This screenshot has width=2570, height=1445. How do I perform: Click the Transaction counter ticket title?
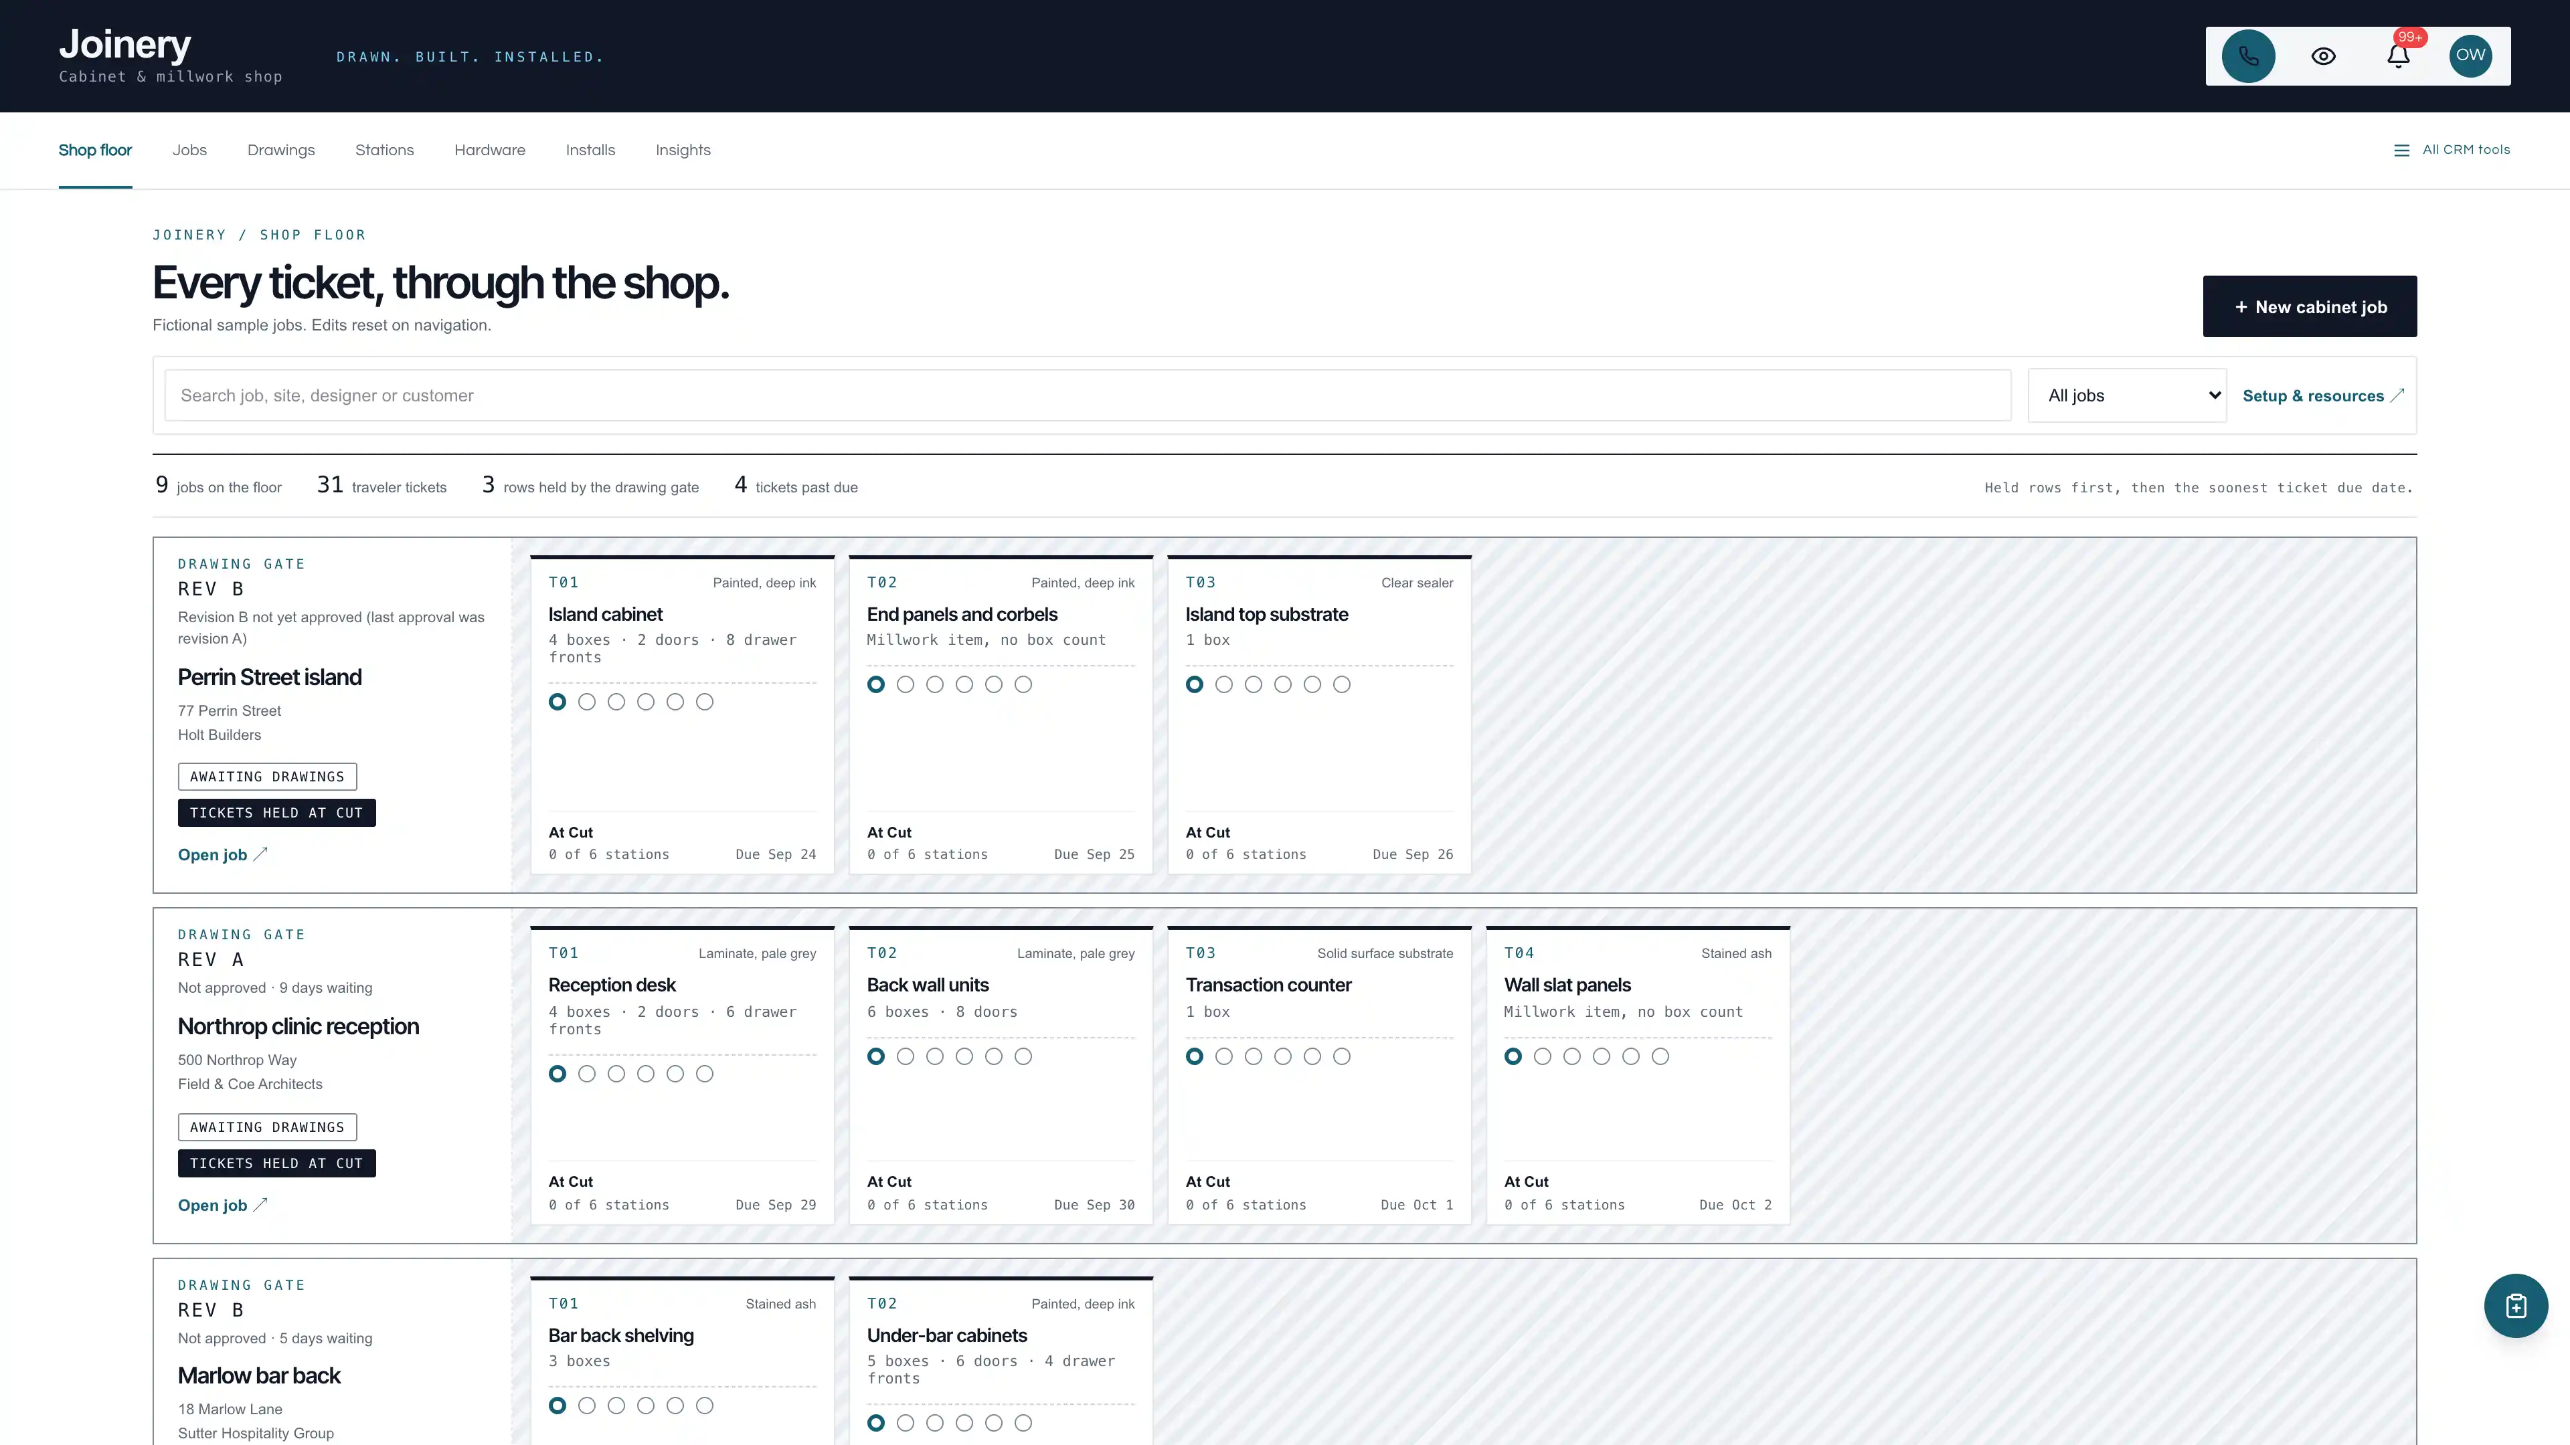[x=1268, y=985]
